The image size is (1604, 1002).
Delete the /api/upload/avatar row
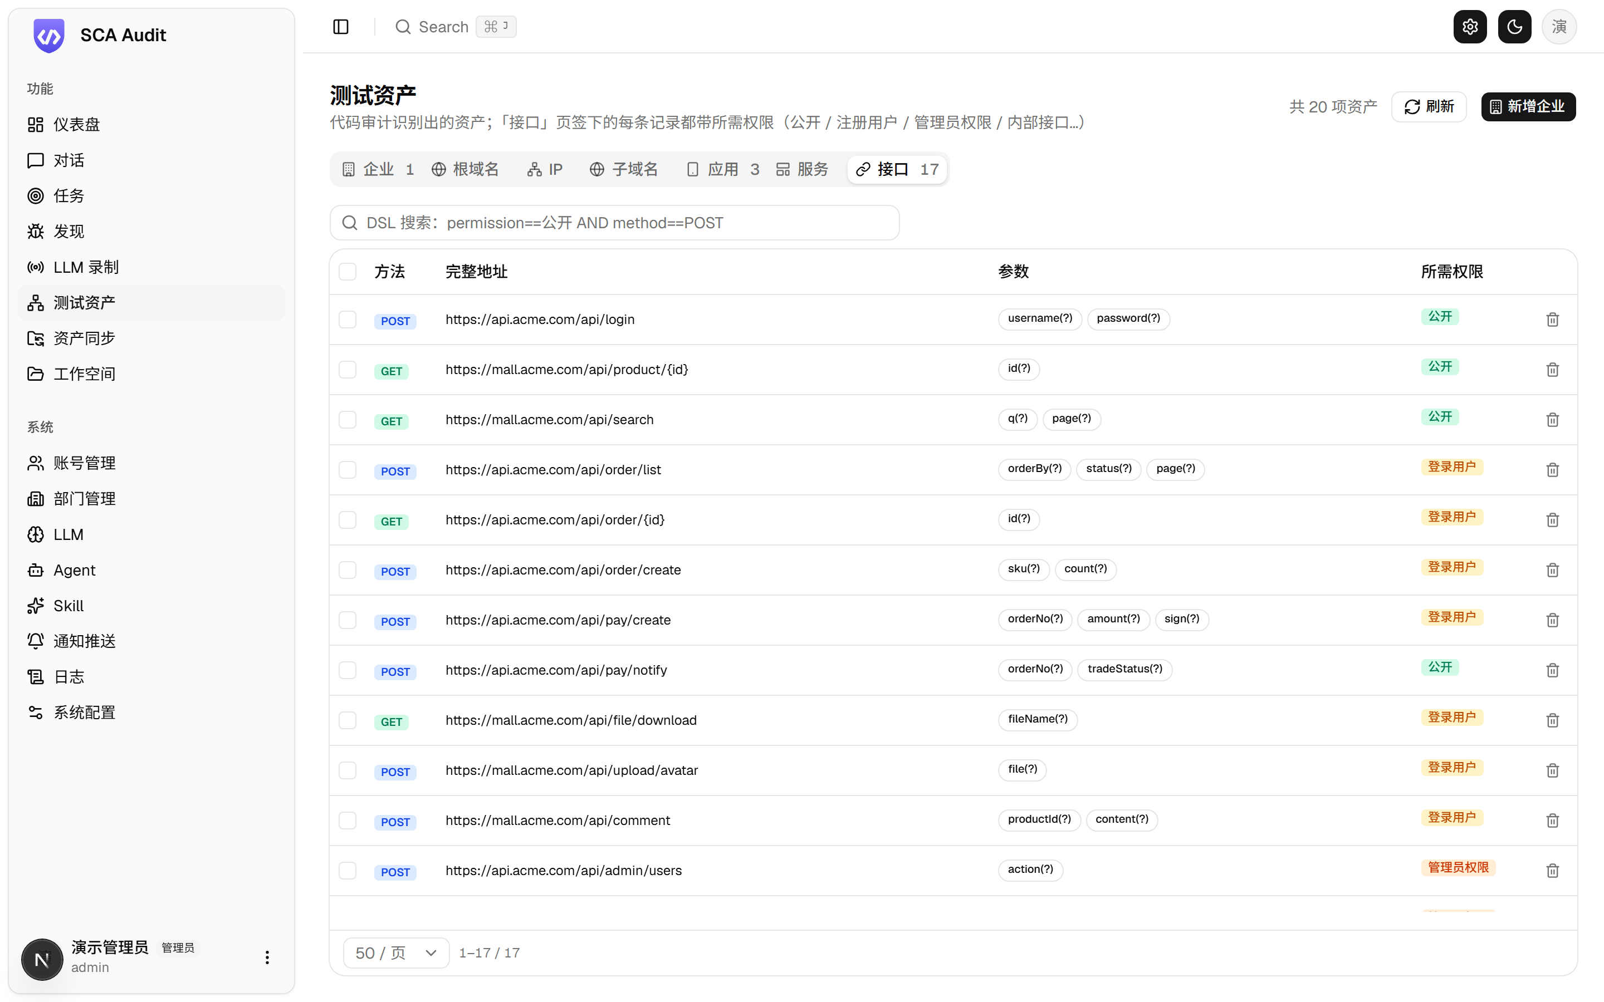(x=1552, y=770)
